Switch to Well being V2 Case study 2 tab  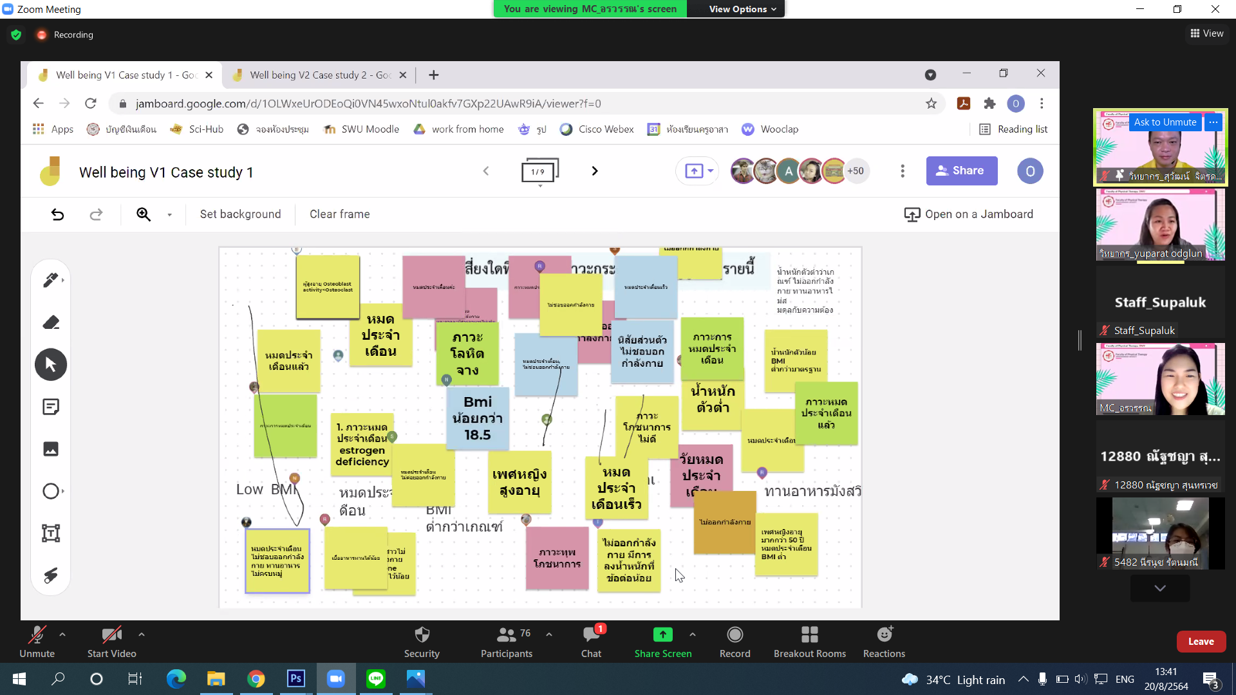coord(319,75)
